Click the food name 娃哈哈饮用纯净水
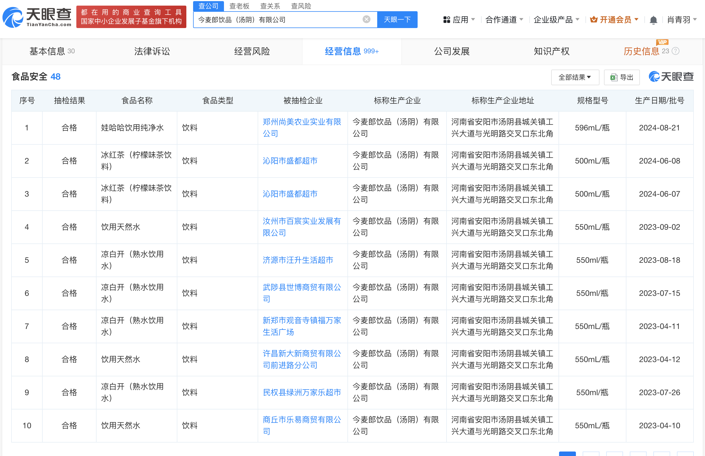The width and height of the screenshot is (705, 456). [132, 128]
